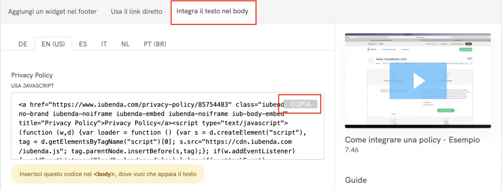
Task: Click the 'Guide' heading
Action: (356, 180)
